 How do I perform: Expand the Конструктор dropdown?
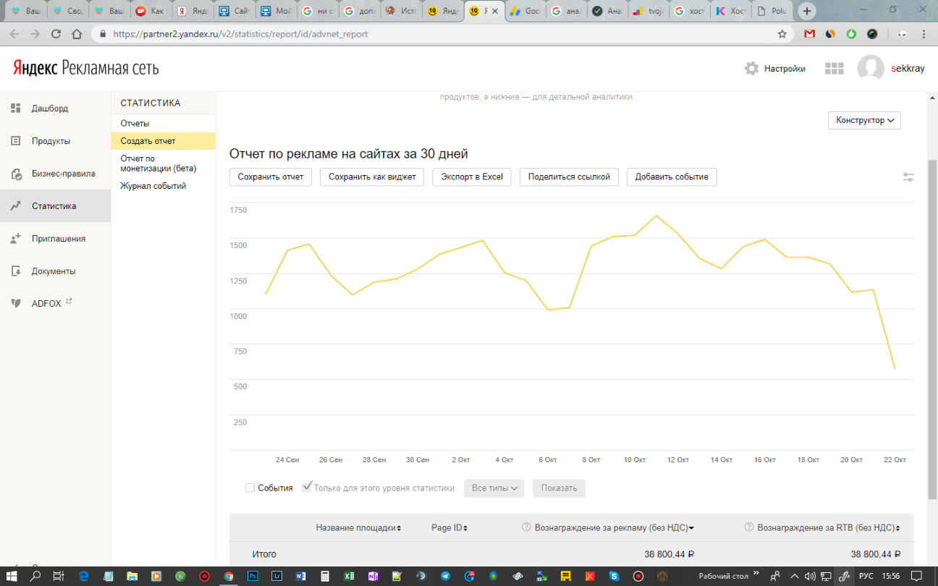pos(864,120)
